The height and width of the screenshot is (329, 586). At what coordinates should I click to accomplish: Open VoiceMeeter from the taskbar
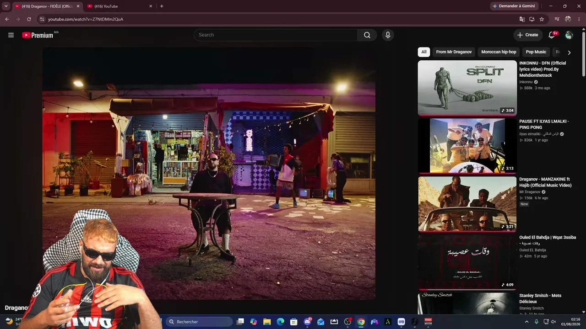pyautogui.click(x=428, y=322)
